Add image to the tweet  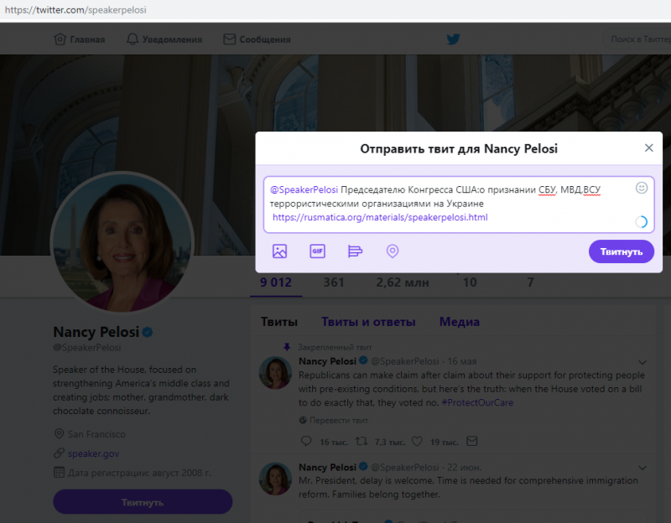coord(279,251)
